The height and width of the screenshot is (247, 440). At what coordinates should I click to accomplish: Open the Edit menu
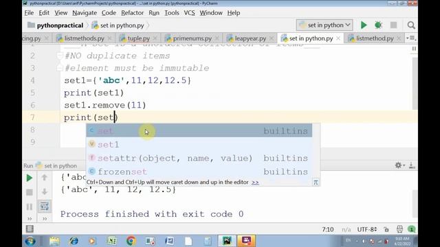pos(44,13)
